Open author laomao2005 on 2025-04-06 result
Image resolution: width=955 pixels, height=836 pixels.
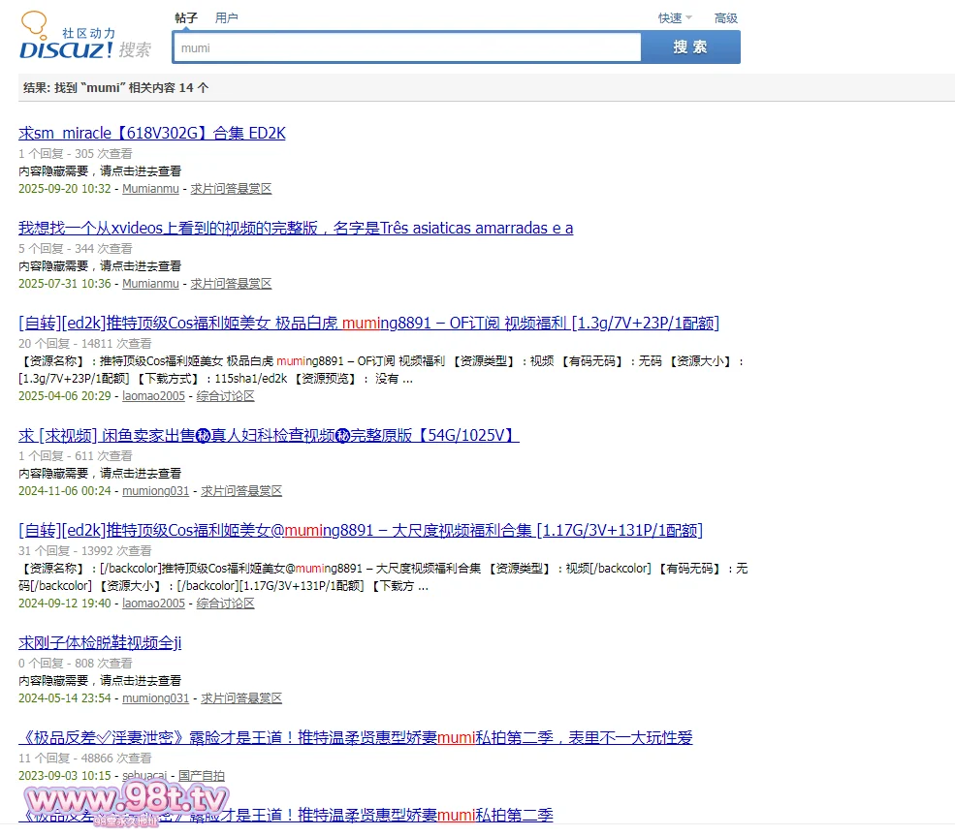(153, 396)
